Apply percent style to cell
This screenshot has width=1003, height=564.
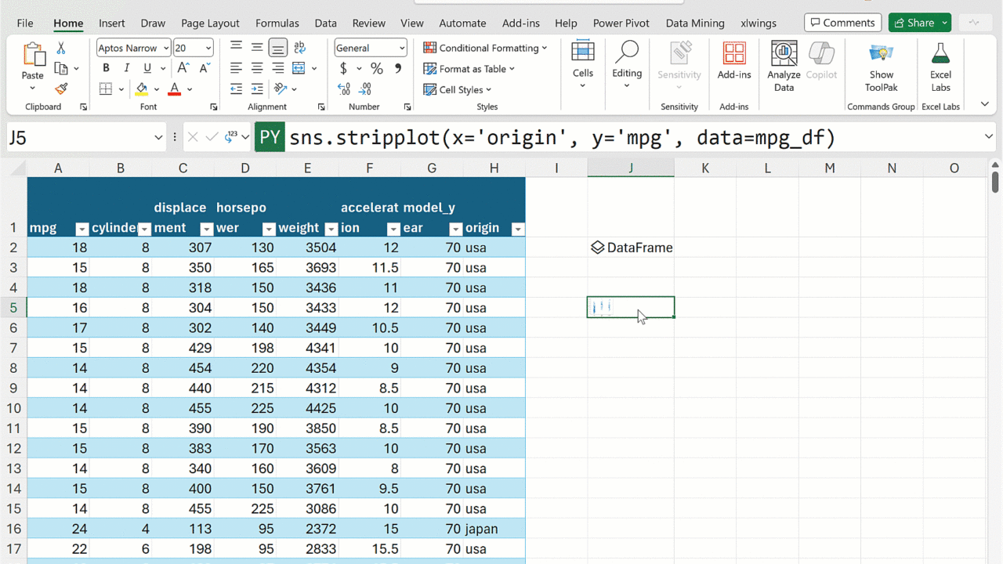377,68
